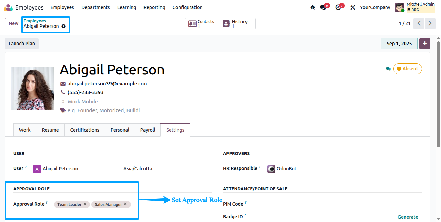Open chat with employee bubble icon
The image size is (441, 222).
[388, 69]
